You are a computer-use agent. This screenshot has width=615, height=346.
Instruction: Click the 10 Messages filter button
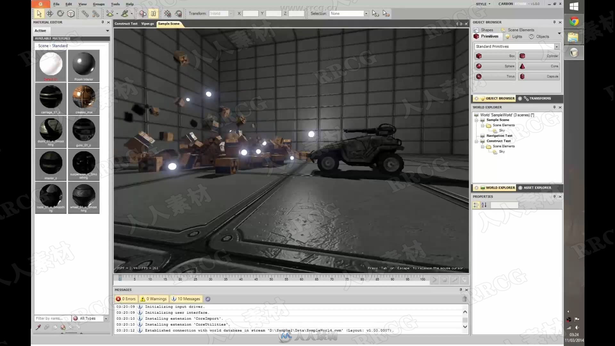[x=186, y=299]
